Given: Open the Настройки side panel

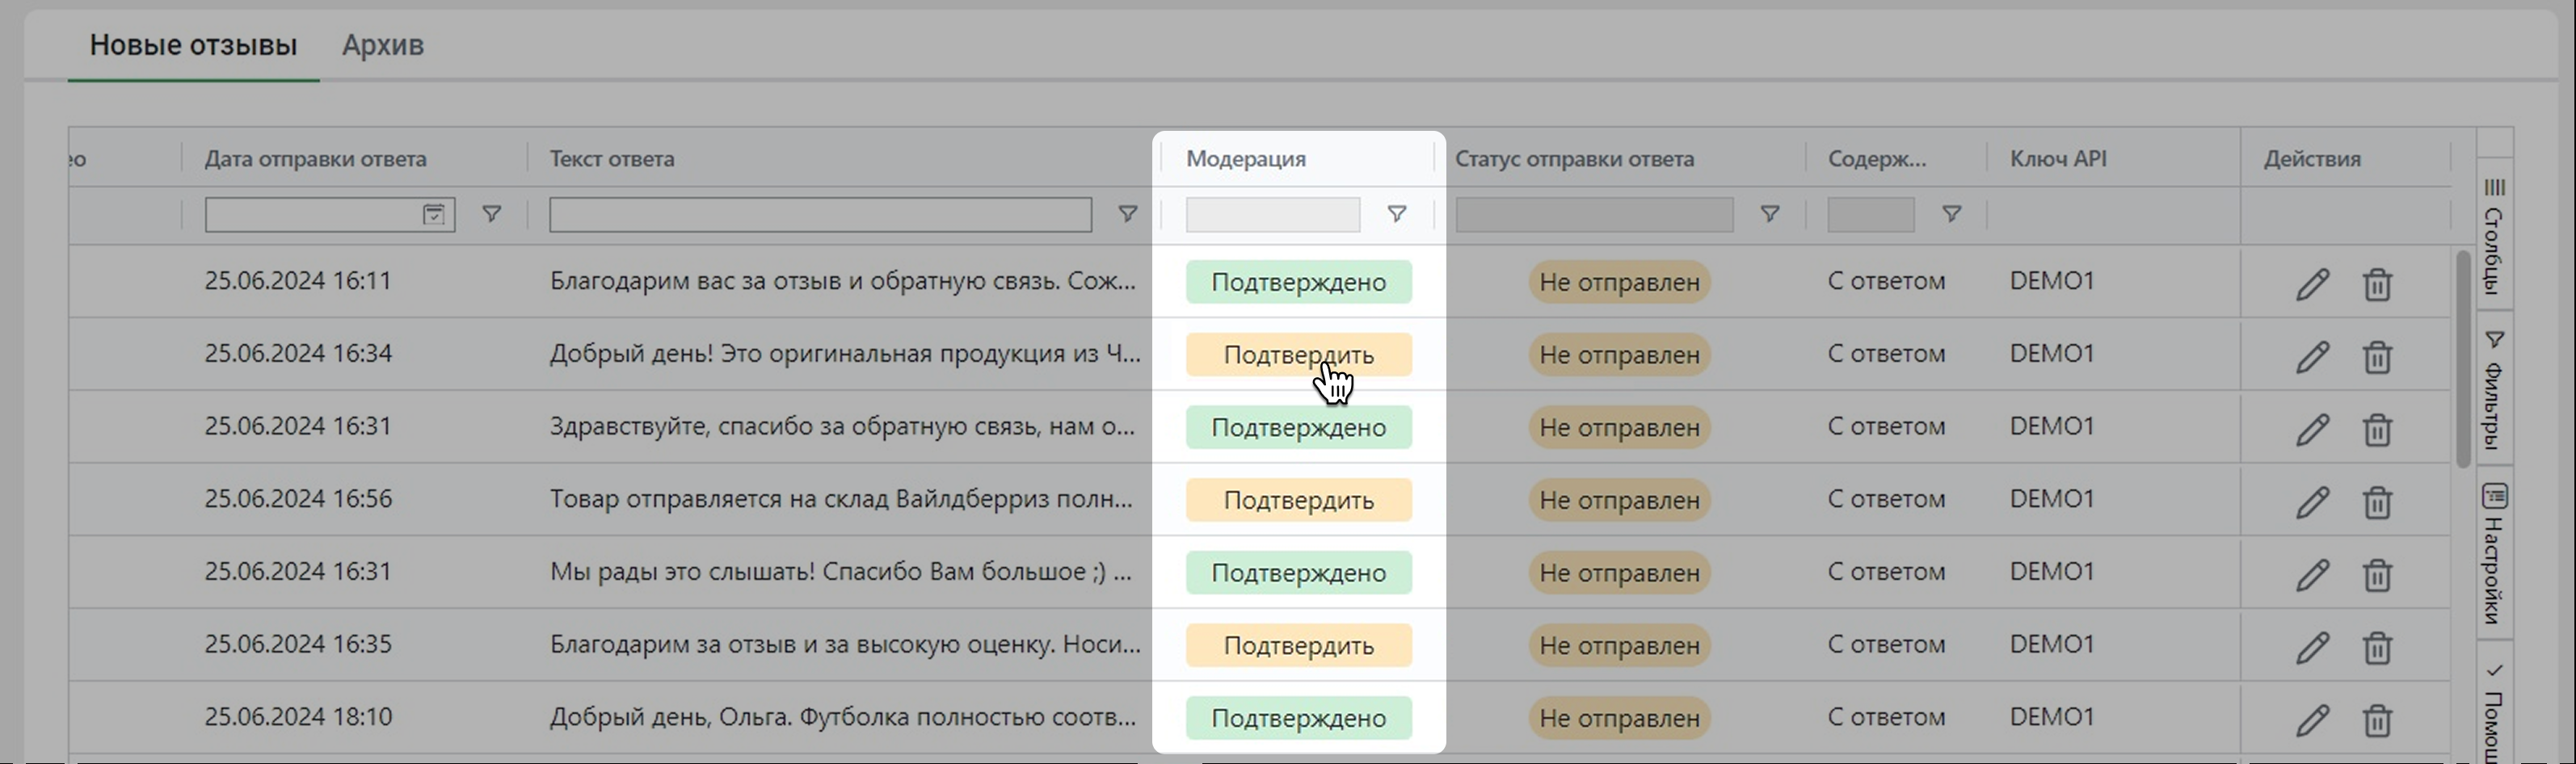Looking at the screenshot, I should 2494,555.
